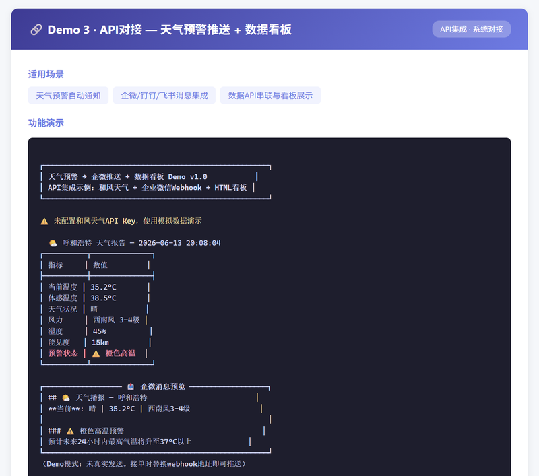Click the link chain icon in header
This screenshot has height=476, width=539.
(x=36, y=30)
